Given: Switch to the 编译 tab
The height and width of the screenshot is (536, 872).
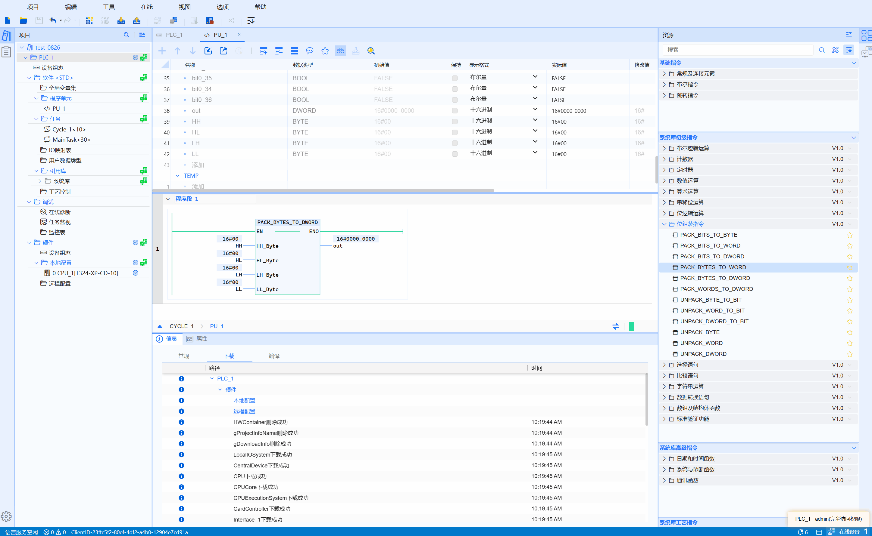Looking at the screenshot, I should click(x=273, y=356).
